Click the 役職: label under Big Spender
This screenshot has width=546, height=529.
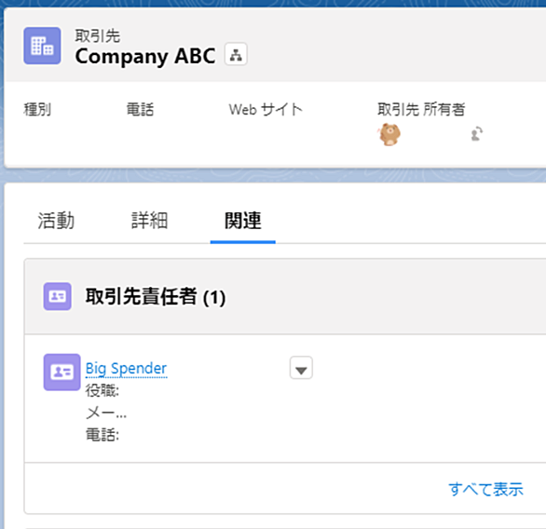[102, 390]
